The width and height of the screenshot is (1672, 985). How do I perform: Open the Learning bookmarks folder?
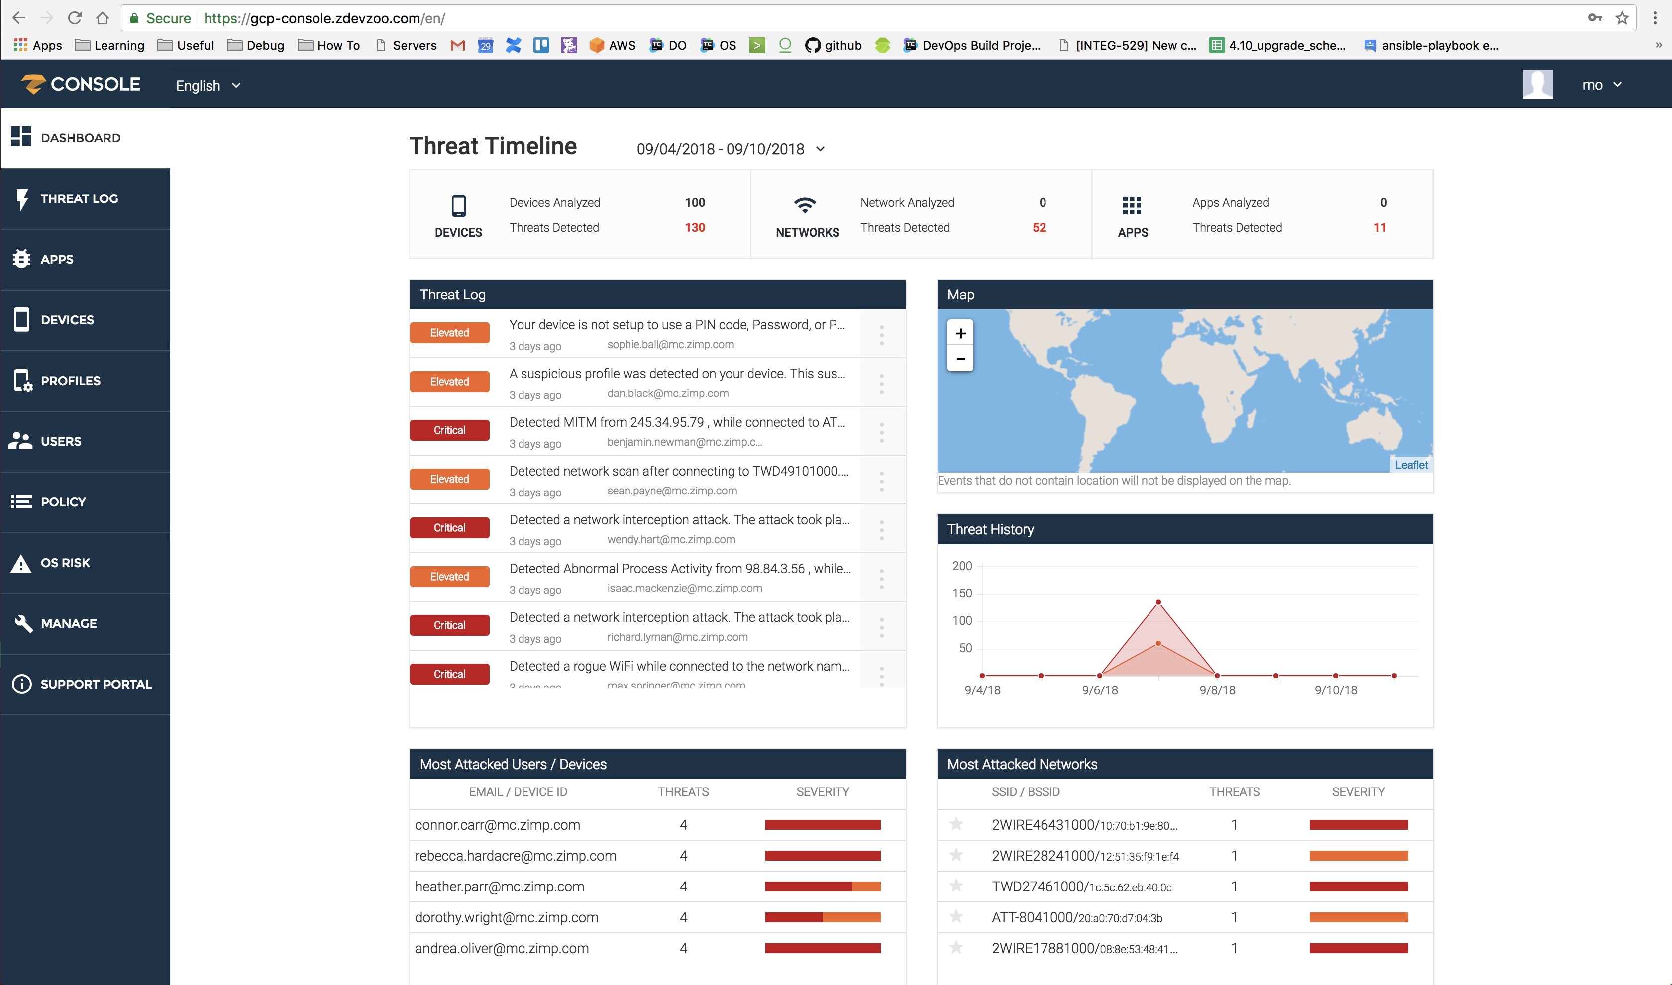pos(109,45)
